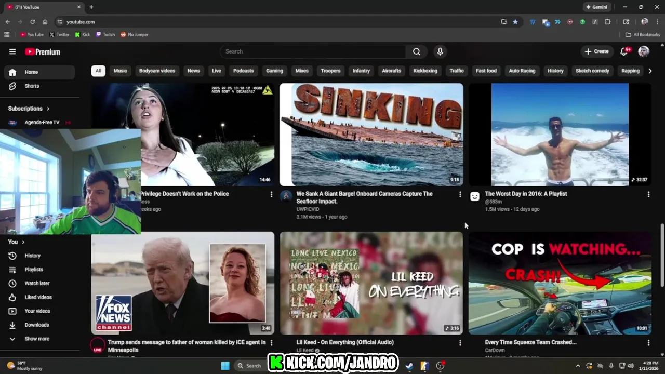Show hidden system tray icons
This screenshot has height=374, width=665.
[578, 366]
